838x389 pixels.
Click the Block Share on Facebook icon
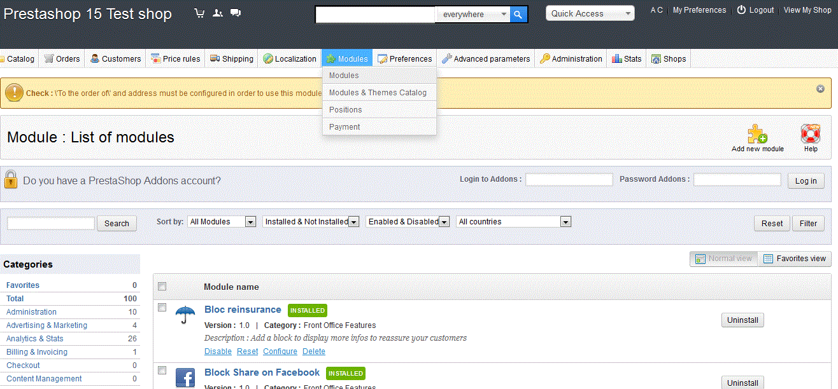tap(185, 378)
